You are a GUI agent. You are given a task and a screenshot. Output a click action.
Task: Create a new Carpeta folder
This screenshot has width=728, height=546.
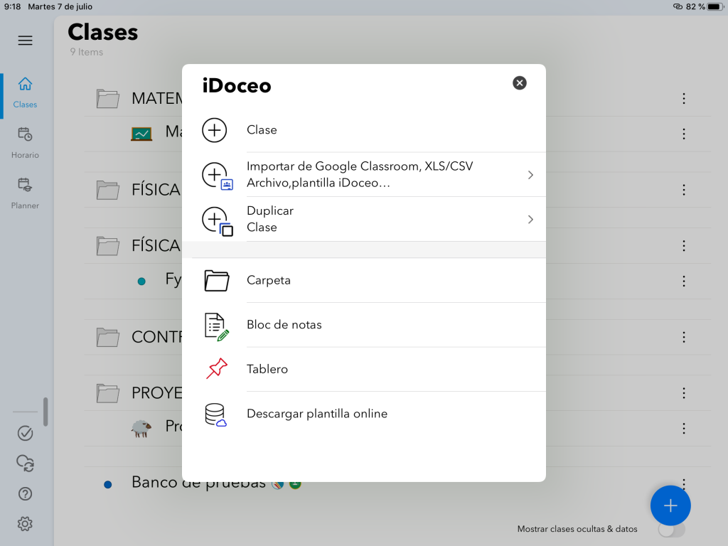[363, 280]
